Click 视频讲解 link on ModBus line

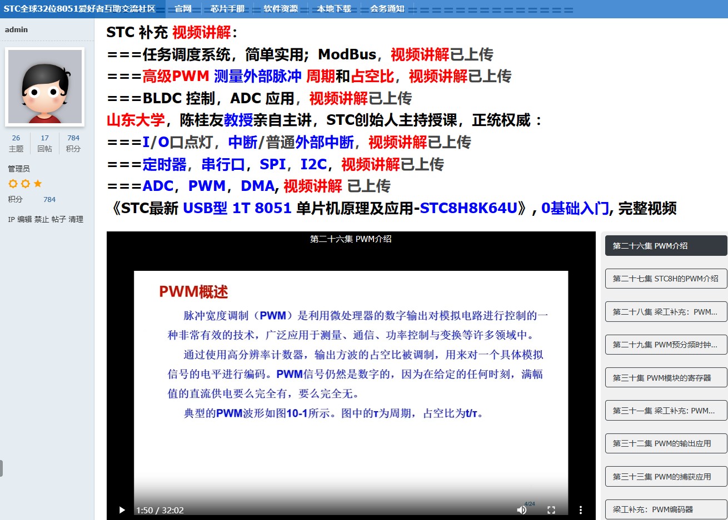[420, 54]
